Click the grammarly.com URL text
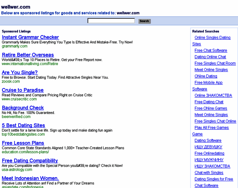 (15, 46)
